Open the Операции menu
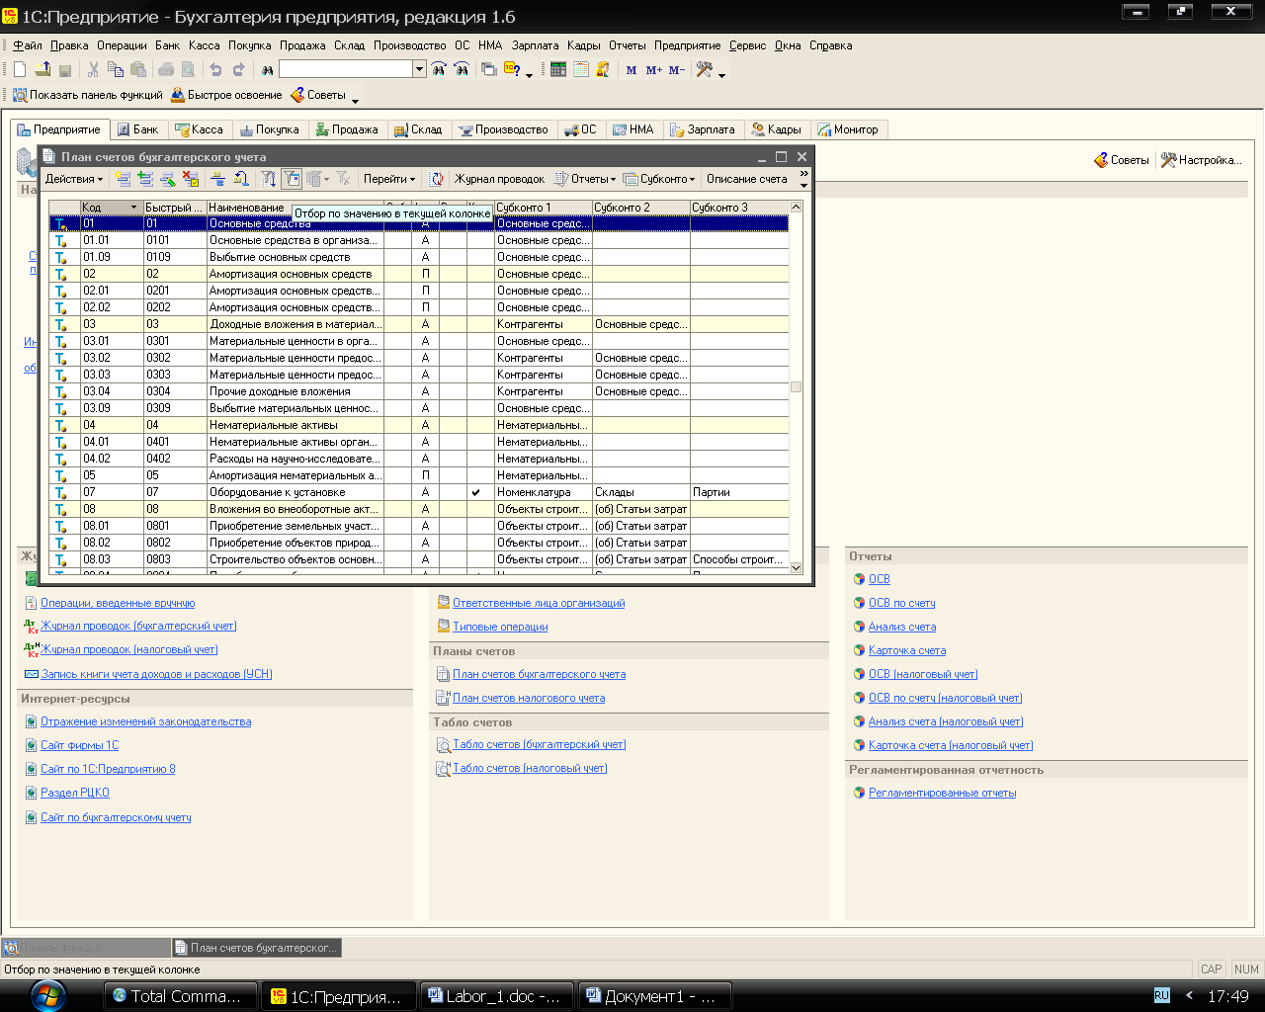The height and width of the screenshot is (1012, 1265). click(x=122, y=45)
